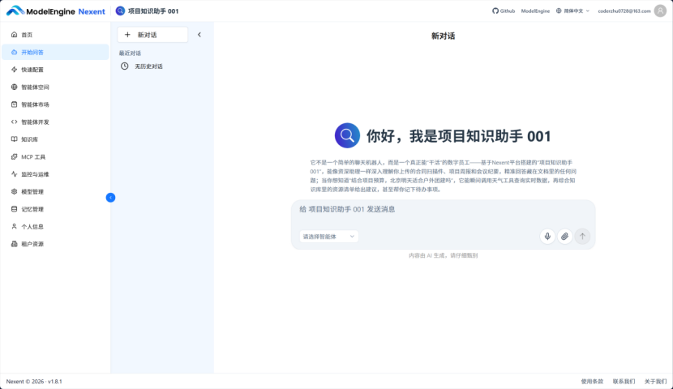The width and height of the screenshot is (673, 389).
Task: Go to 首页 menu item
Action: click(55, 35)
